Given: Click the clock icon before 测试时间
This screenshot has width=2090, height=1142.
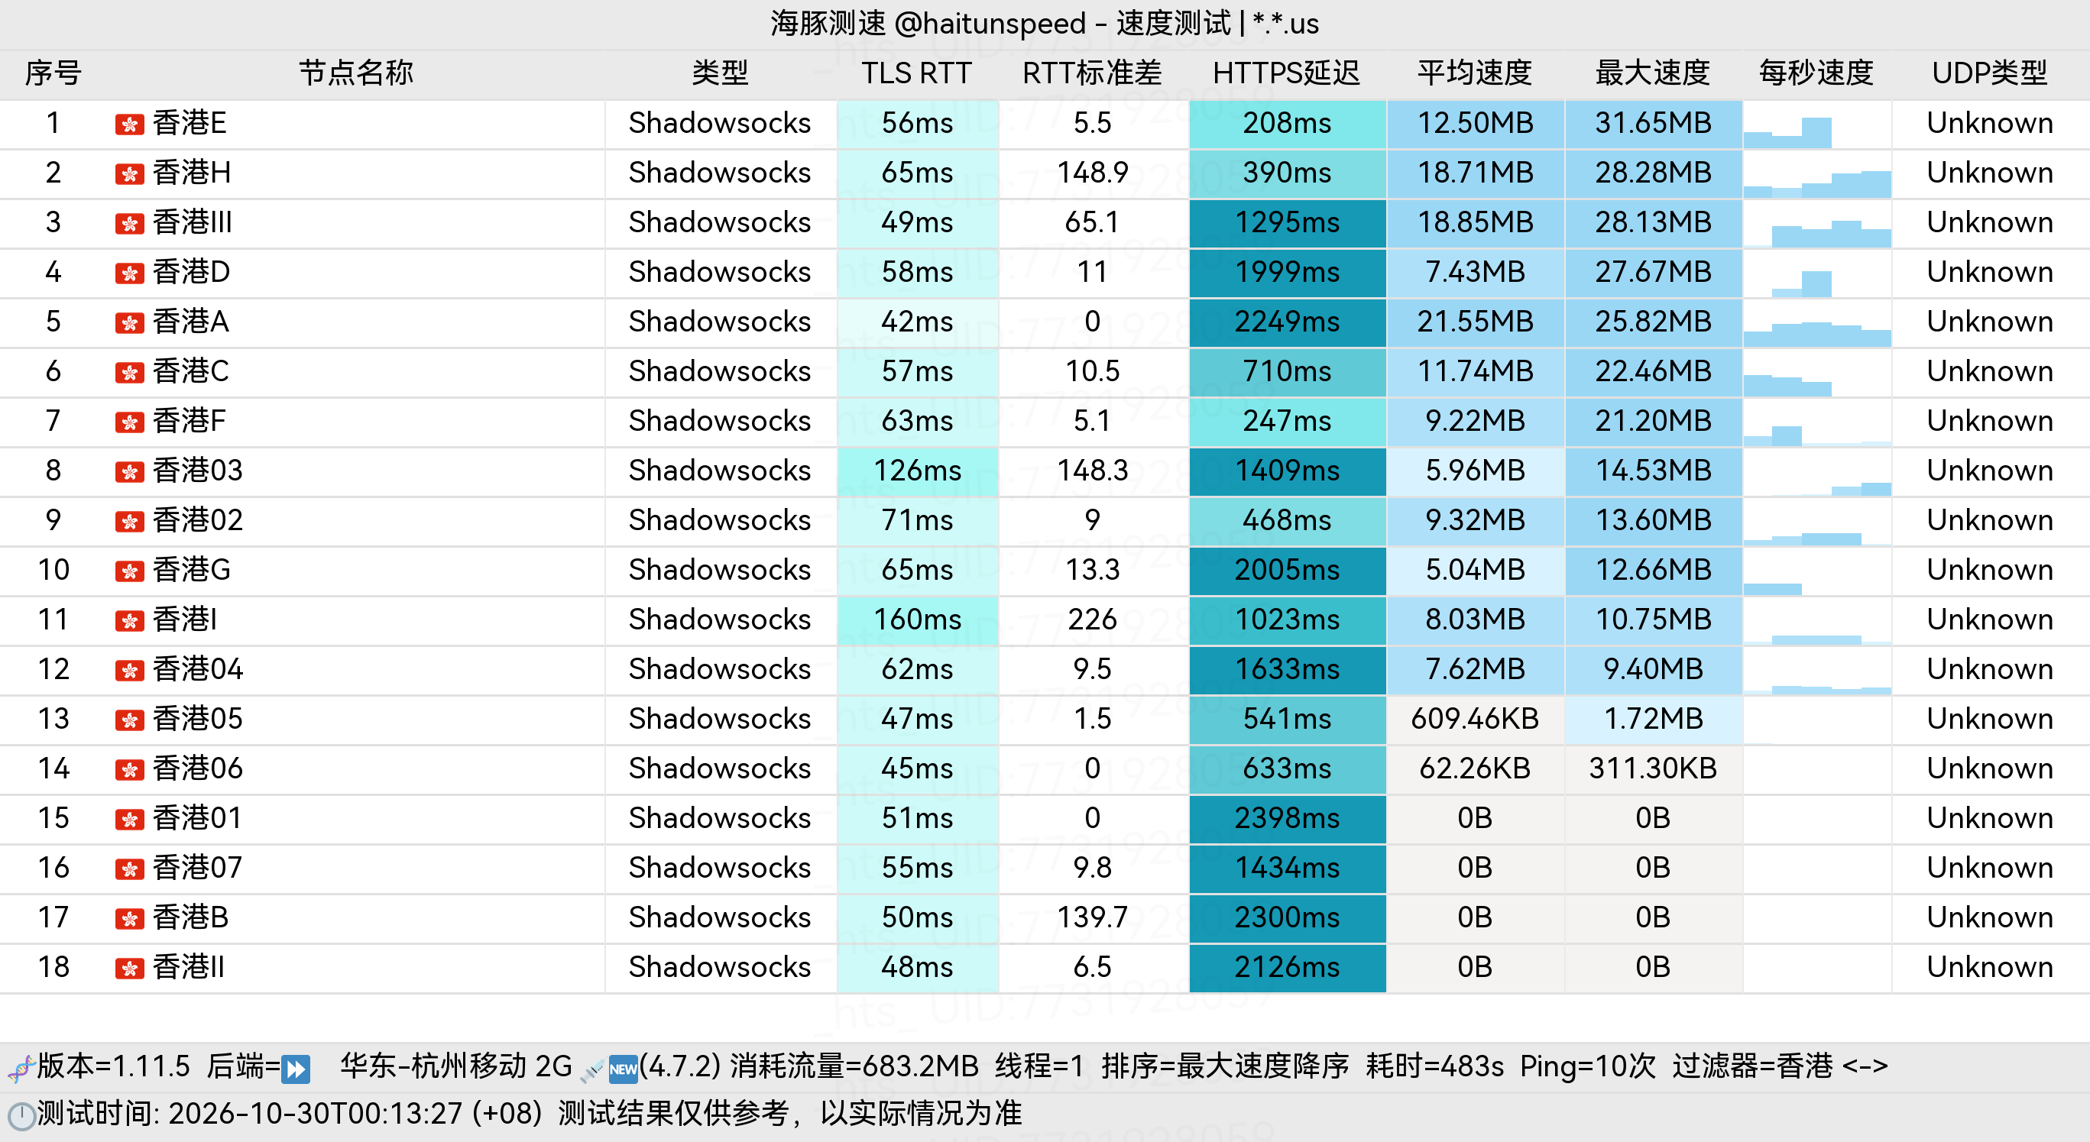Looking at the screenshot, I should coord(21,1116).
